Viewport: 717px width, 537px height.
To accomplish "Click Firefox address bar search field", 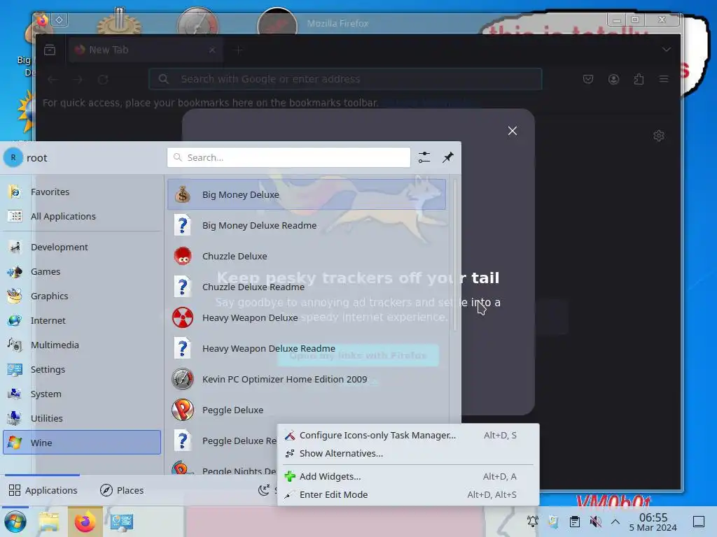I will 345,79.
